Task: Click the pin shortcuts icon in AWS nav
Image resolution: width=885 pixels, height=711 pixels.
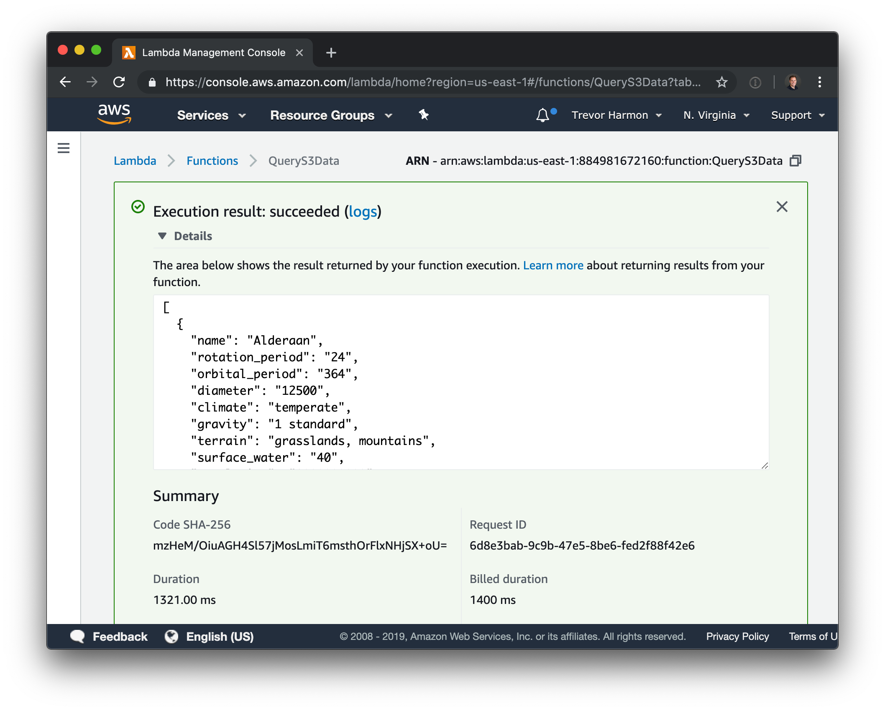Action: click(x=424, y=115)
